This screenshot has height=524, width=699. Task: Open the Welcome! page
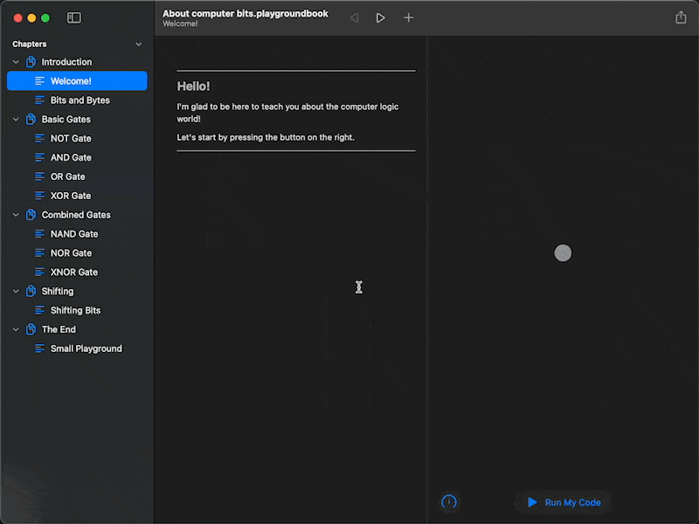point(77,81)
